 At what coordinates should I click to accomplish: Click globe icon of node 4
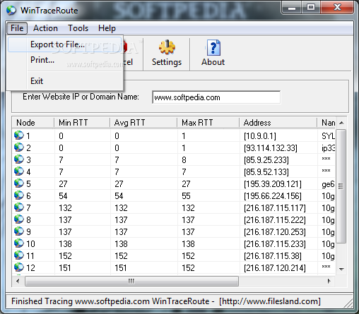point(19,171)
